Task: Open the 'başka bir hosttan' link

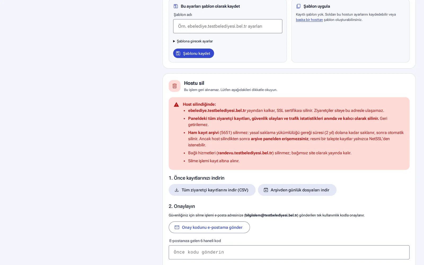Action: pyautogui.click(x=309, y=20)
